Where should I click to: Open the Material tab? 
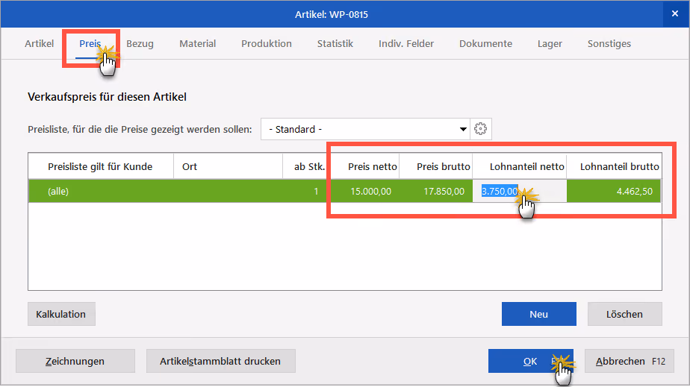coord(198,43)
